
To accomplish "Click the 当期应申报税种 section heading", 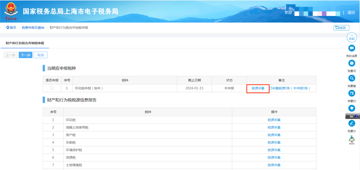I will coord(62,68).
